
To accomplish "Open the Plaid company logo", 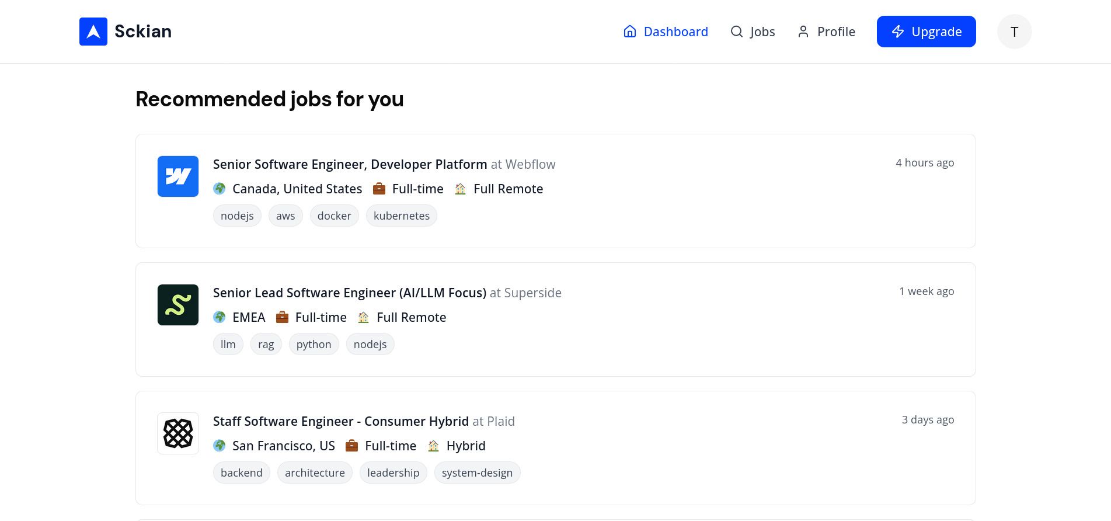I will pyautogui.click(x=178, y=433).
